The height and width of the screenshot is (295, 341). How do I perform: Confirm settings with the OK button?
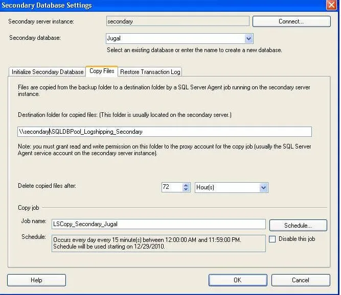coord(238,280)
